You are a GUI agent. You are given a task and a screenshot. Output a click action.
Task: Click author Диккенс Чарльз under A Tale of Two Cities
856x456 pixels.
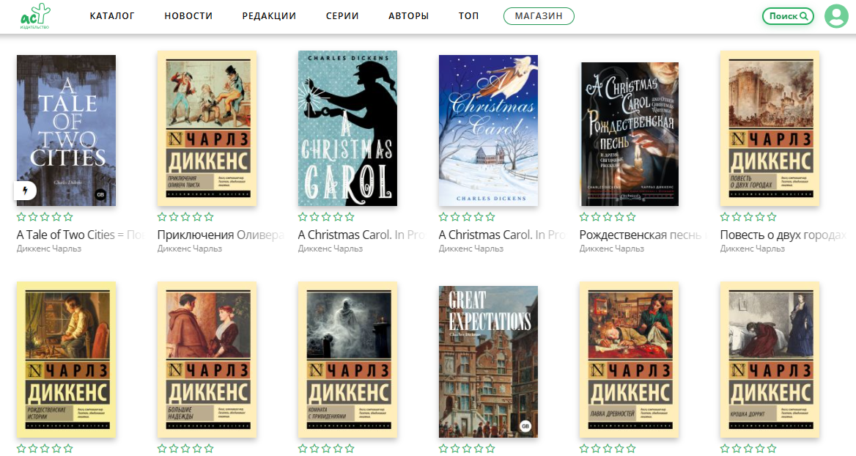coord(48,249)
